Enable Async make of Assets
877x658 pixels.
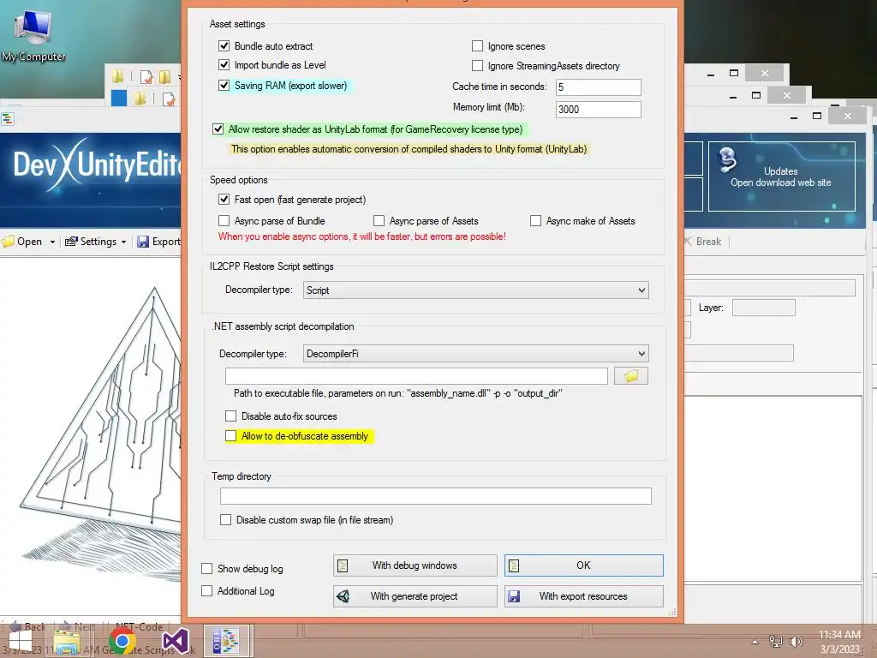536,220
